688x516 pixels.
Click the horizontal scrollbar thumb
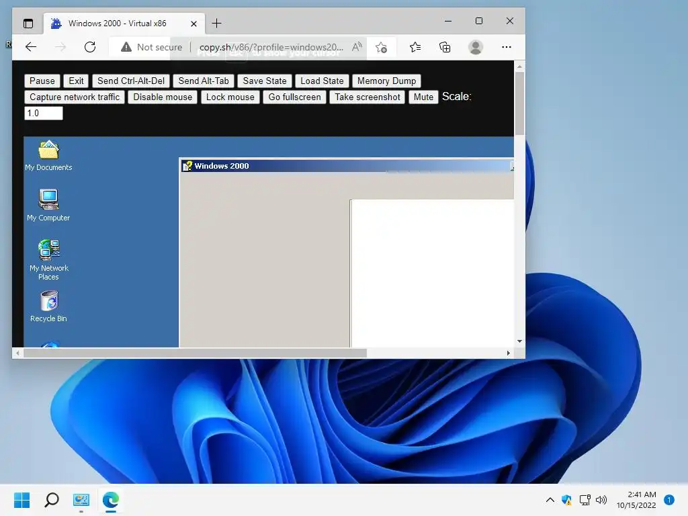coord(195,353)
